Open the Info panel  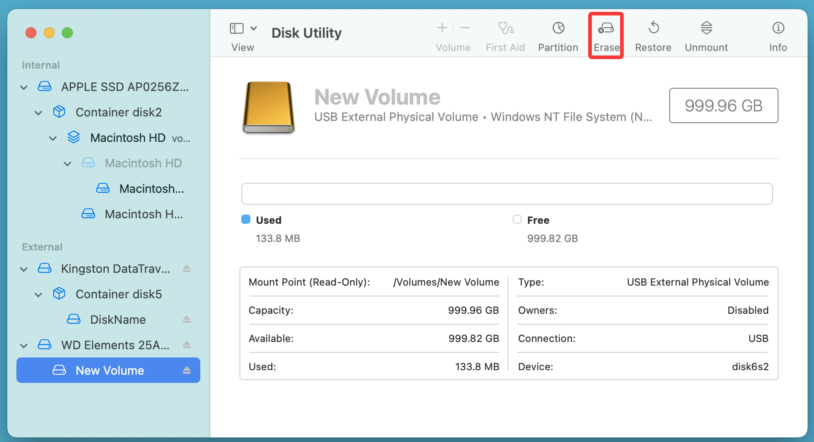click(778, 29)
